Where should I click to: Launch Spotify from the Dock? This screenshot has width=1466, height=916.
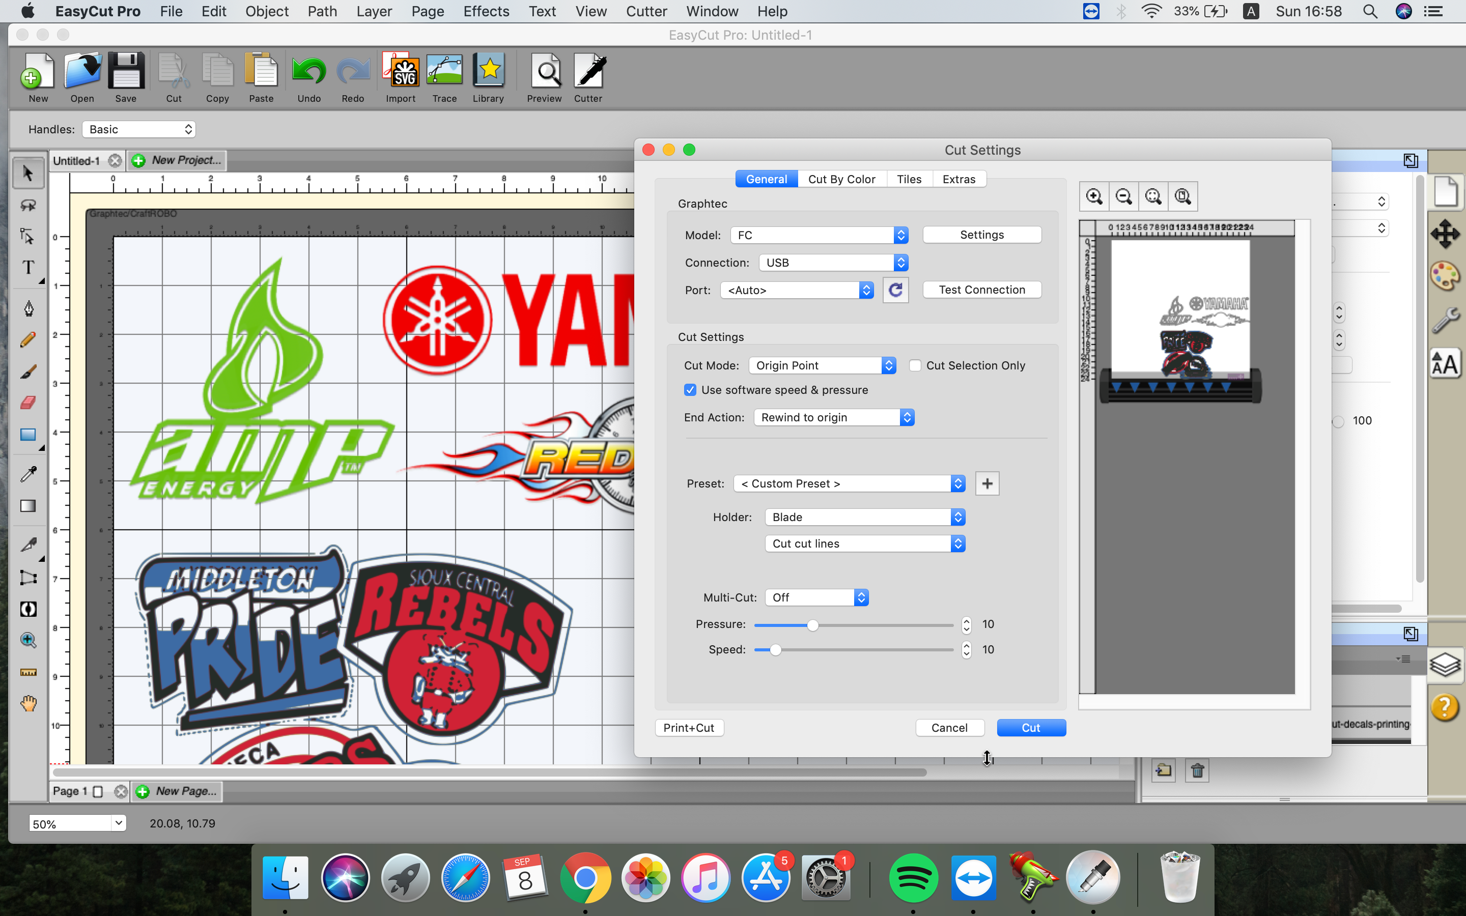914,877
